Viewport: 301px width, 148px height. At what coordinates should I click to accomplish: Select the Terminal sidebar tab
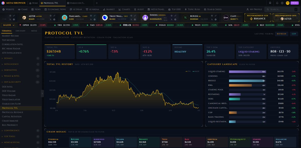coord(7,31)
